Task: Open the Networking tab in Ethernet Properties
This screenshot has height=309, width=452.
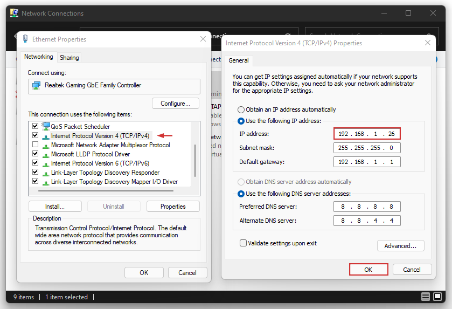Action: tap(39, 57)
